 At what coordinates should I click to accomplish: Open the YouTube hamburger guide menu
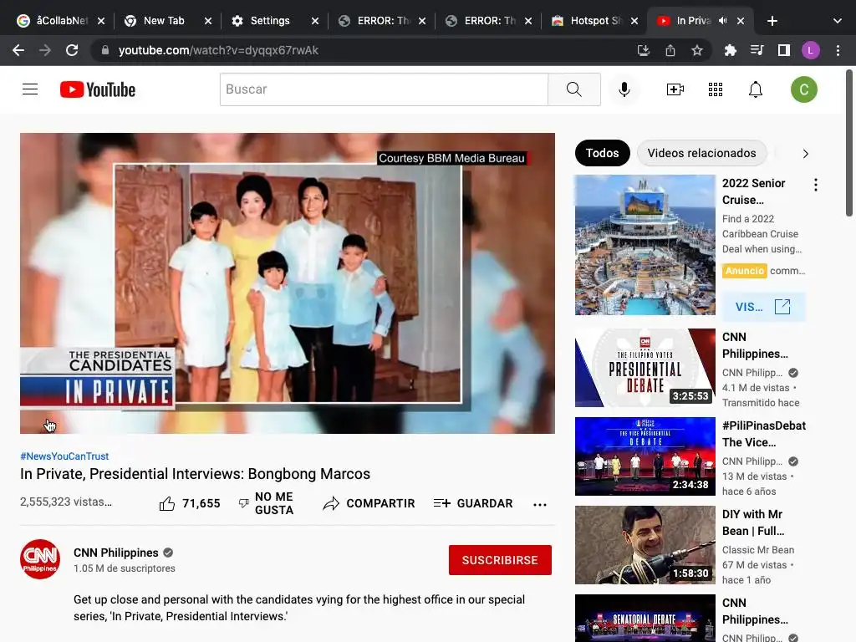click(30, 89)
